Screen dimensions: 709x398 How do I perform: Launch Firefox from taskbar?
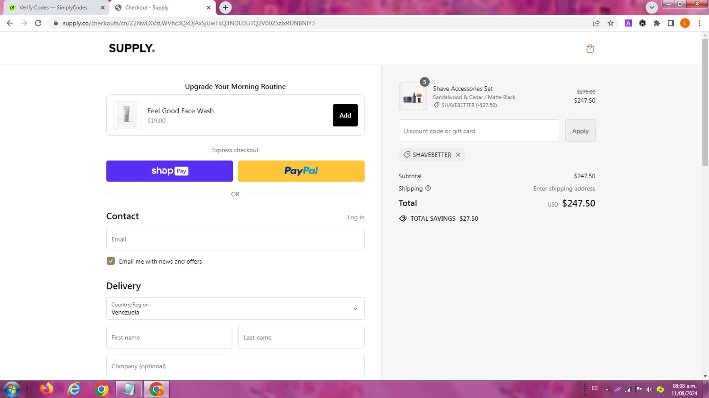[x=47, y=389]
